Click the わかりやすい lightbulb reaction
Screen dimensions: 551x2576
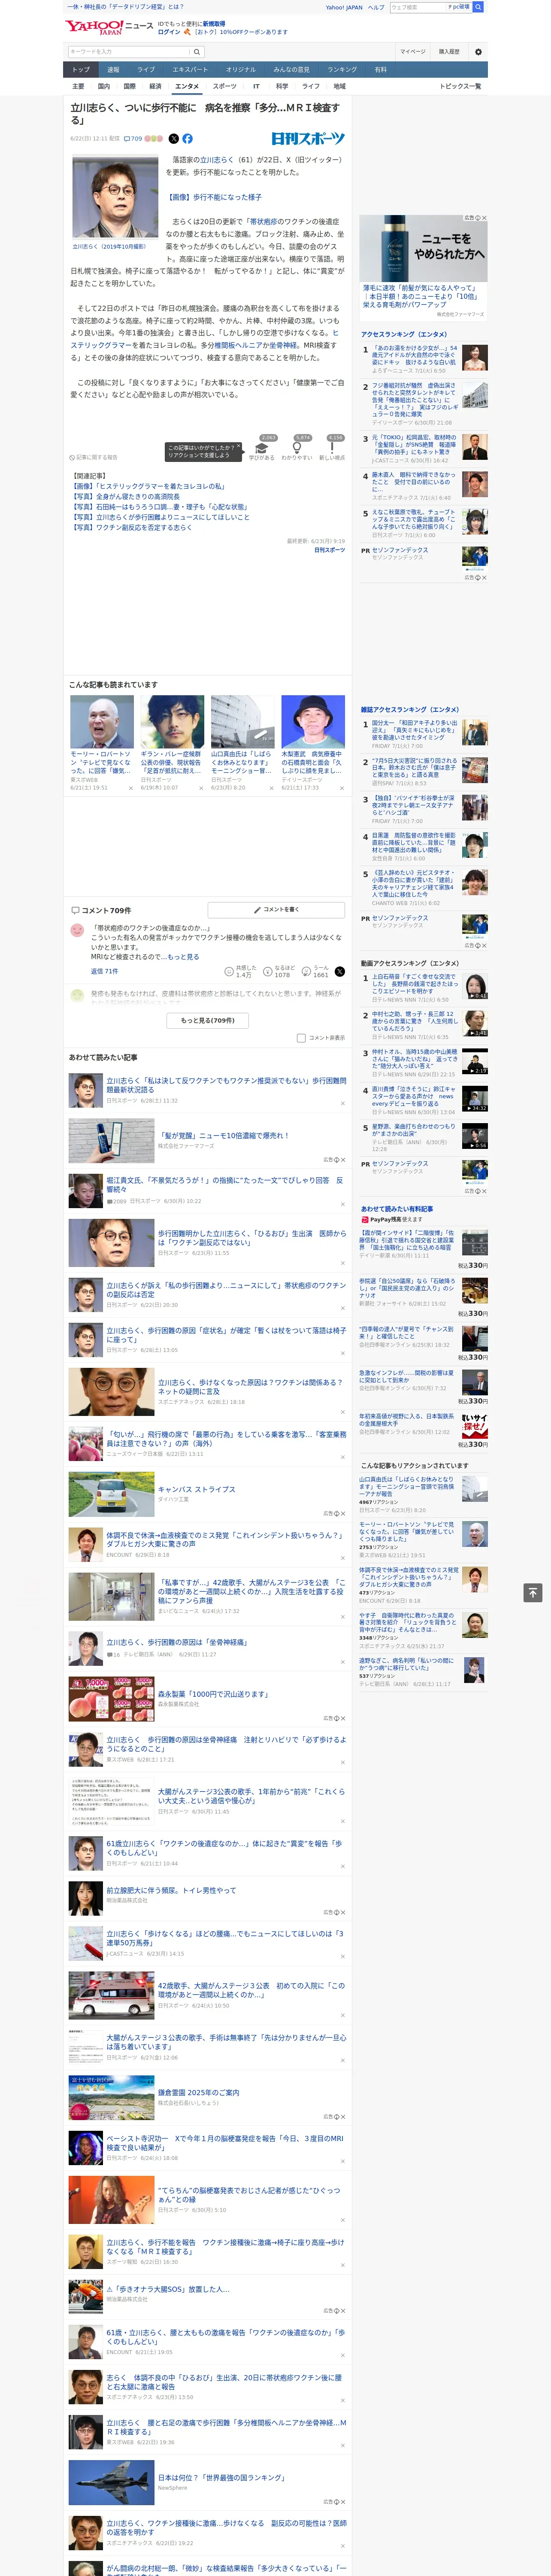tap(297, 448)
